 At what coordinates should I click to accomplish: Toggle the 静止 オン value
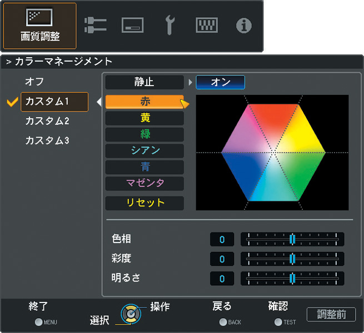point(220,82)
